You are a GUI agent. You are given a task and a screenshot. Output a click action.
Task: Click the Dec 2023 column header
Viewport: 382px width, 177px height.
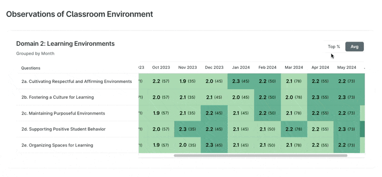click(214, 67)
